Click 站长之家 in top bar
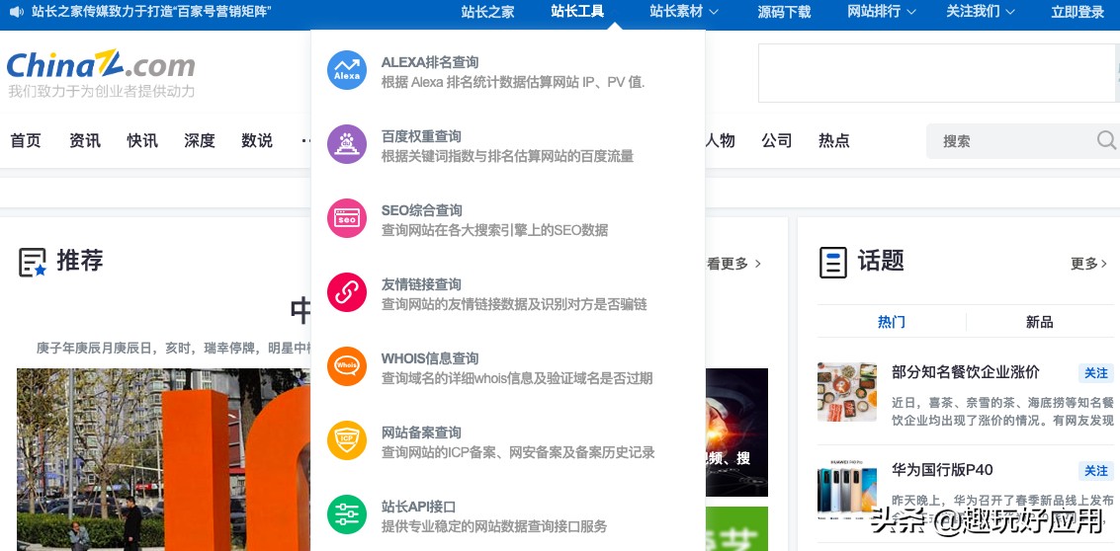1120x551 pixels. pyautogui.click(x=487, y=12)
